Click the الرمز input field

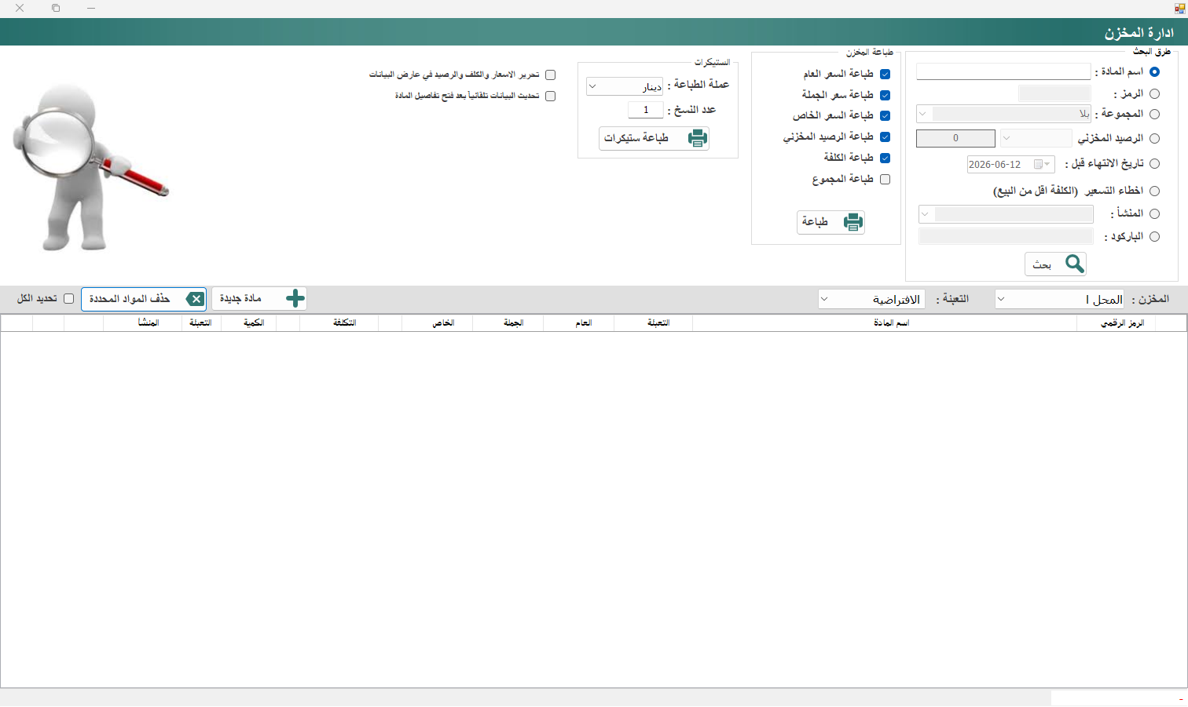click(x=1054, y=93)
